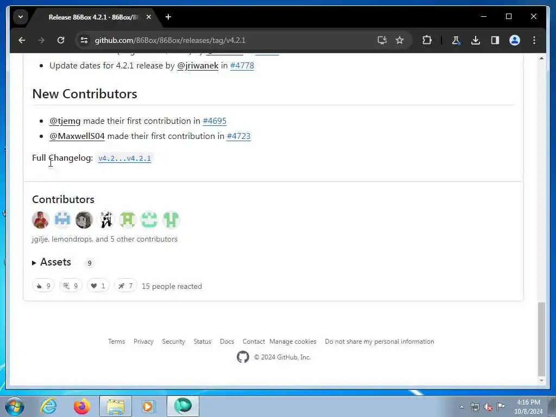Open the Extensions puzzle icon
556x417 pixels.
427,40
